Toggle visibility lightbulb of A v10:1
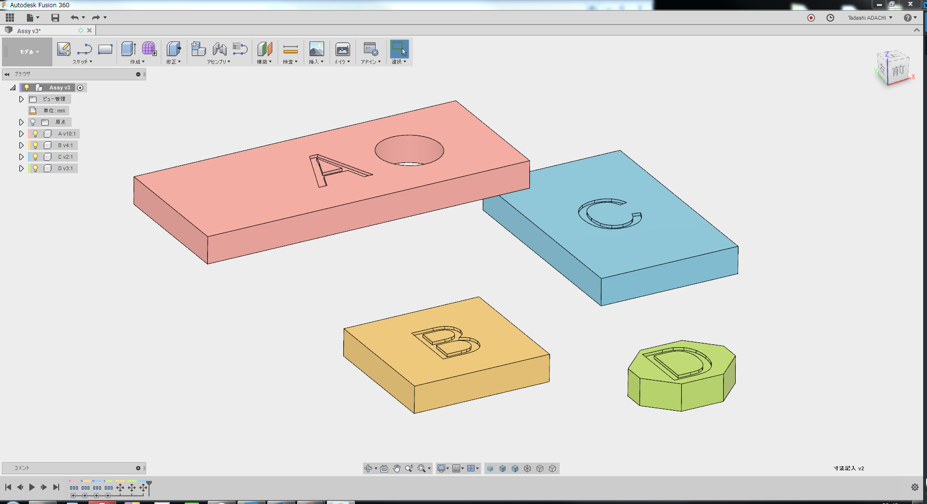The width and height of the screenshot is (927, 504). (x=35, y=134)
